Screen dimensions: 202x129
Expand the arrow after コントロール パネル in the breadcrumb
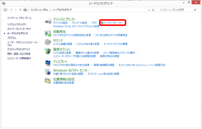pyautogui.click(x=50, y=10)
